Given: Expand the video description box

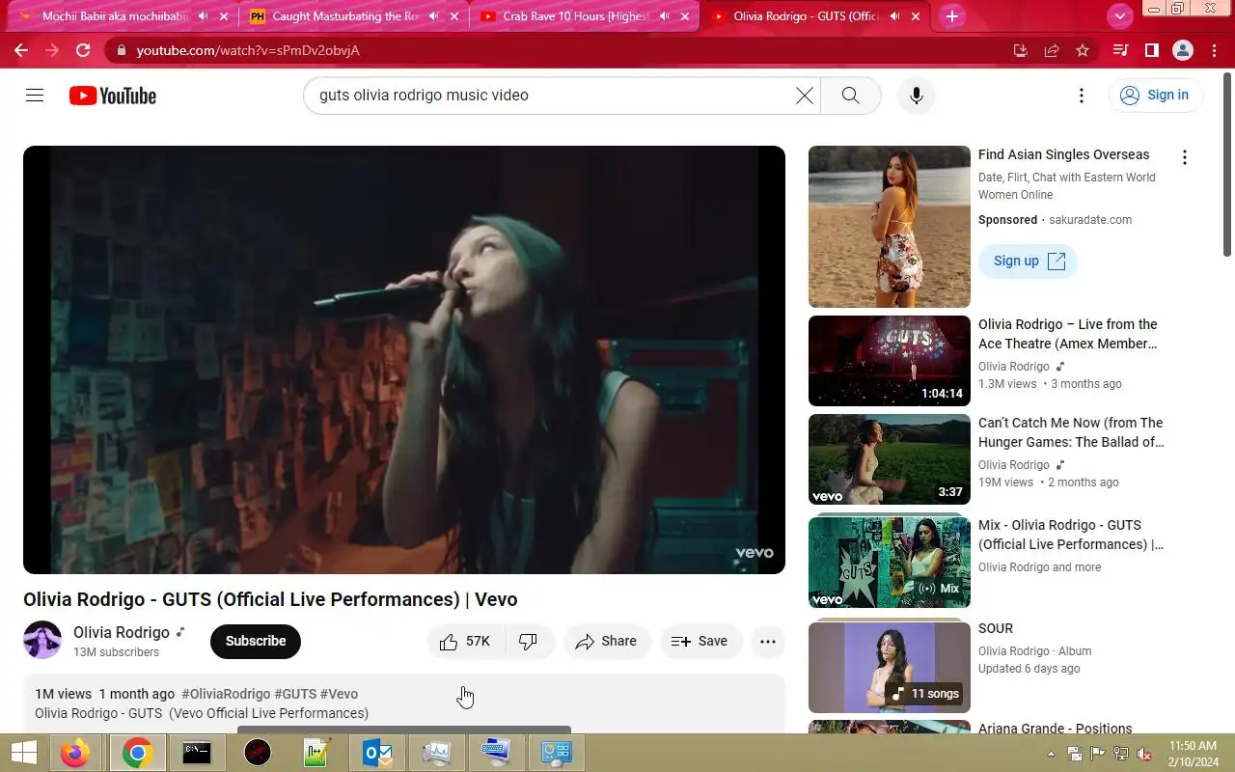Looking at the screenshot, I should click(404, 703).
